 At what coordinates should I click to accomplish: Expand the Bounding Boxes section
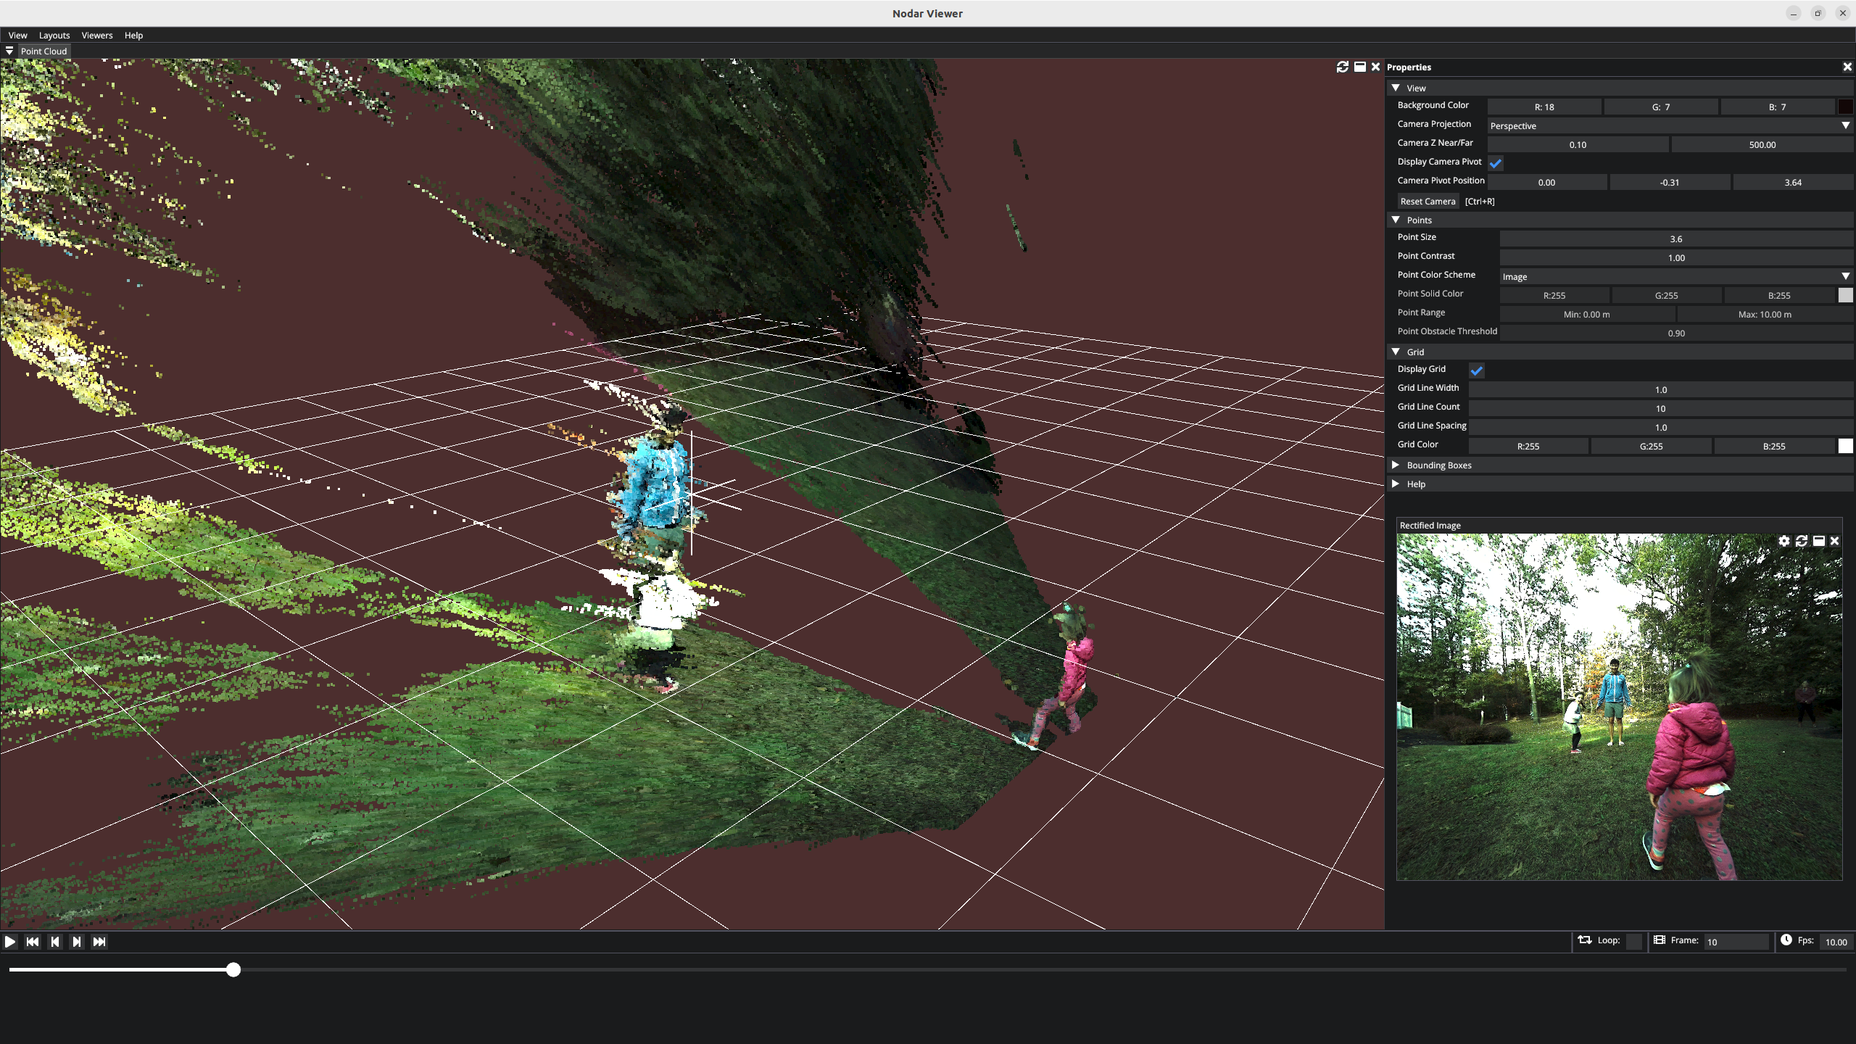pos(1438,465)
